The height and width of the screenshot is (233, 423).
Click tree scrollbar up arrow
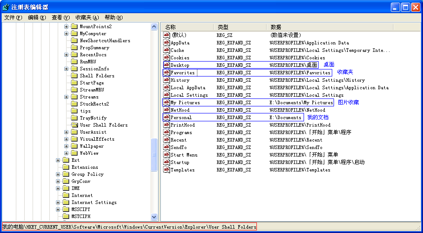pyautogui.click(x=154, y=26)
